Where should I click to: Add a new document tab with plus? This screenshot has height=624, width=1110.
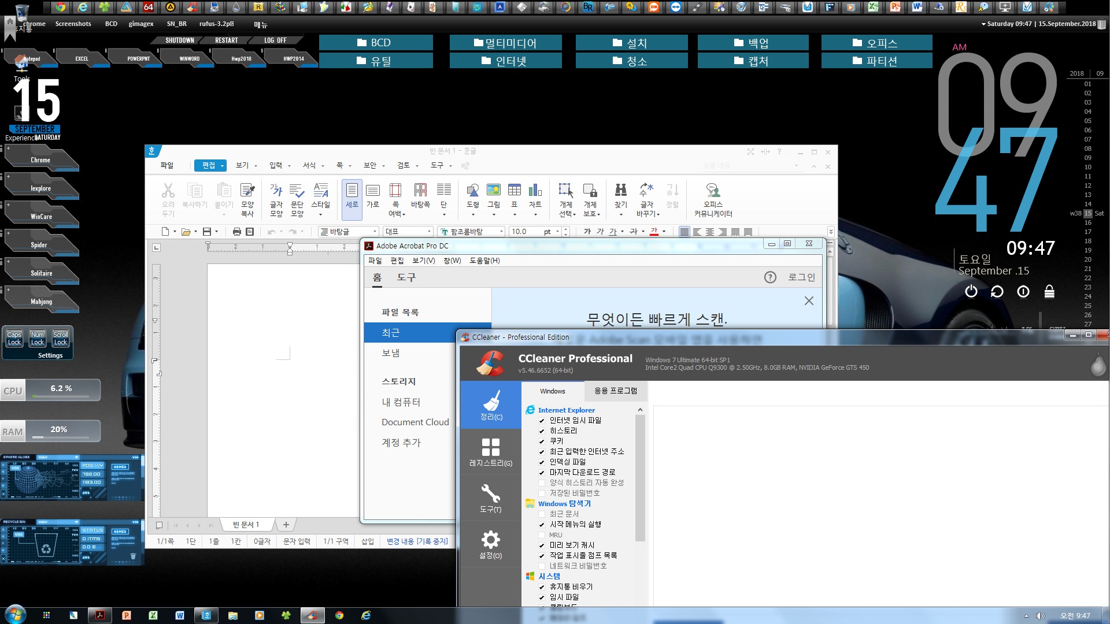click(286, 525)
